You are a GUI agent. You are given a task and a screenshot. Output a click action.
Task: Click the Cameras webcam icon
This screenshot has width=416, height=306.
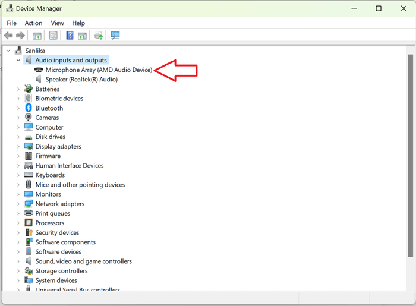[x=29, y=118]
